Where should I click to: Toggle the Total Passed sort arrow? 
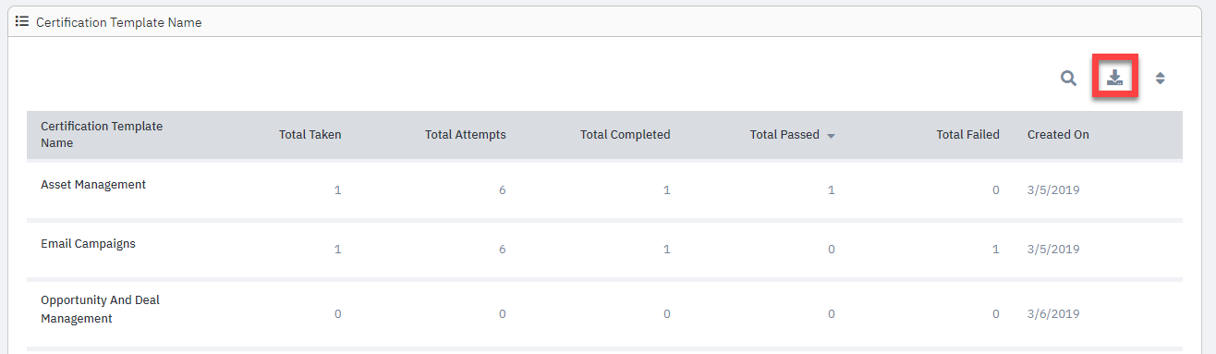pyautogui.click(x=831, y=136)
